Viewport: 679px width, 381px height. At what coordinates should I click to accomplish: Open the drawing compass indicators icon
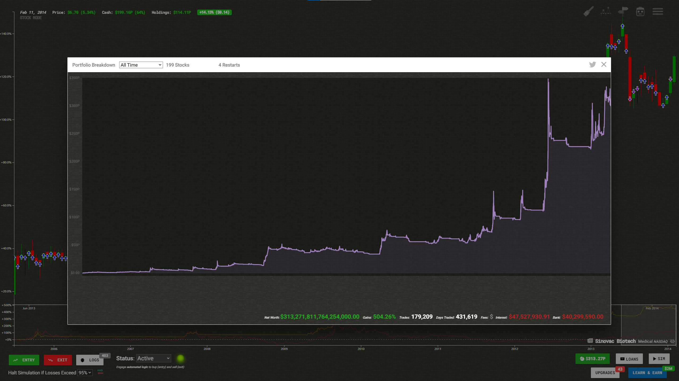[606, 12]
